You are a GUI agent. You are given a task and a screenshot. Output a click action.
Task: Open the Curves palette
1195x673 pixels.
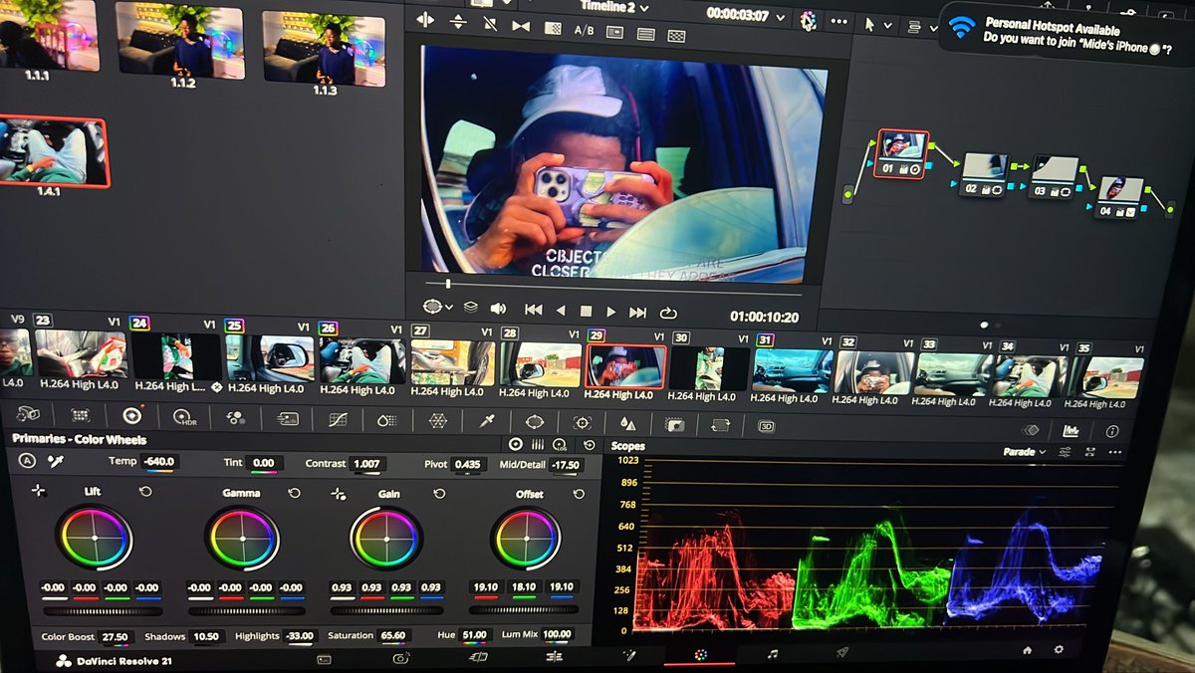tap(338, 419)
